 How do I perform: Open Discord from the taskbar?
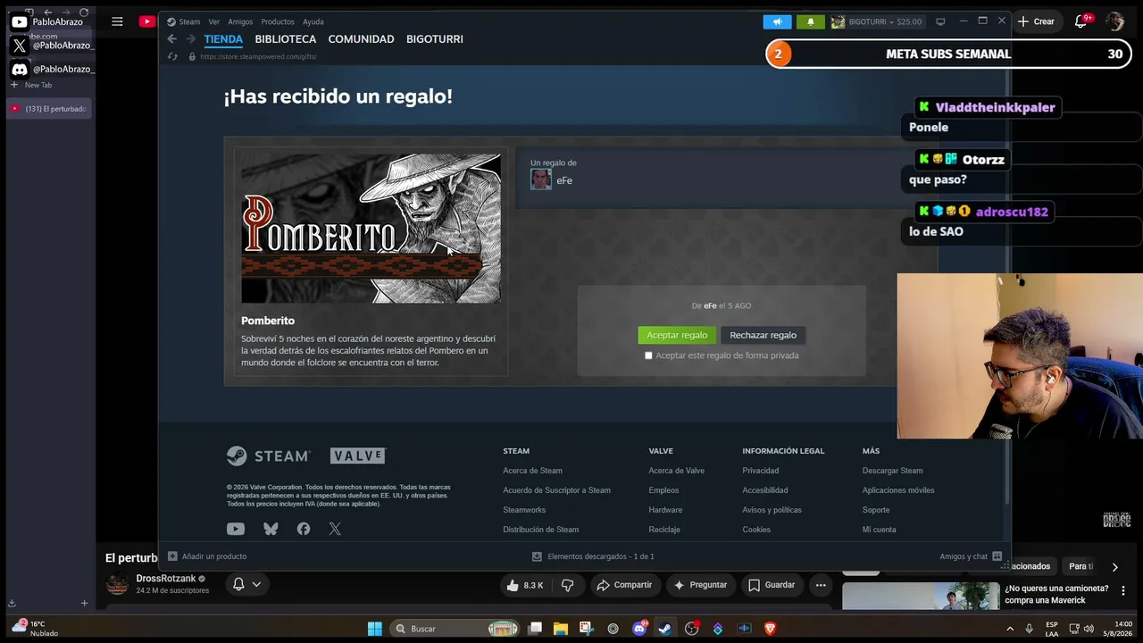[x=639, y=628]
